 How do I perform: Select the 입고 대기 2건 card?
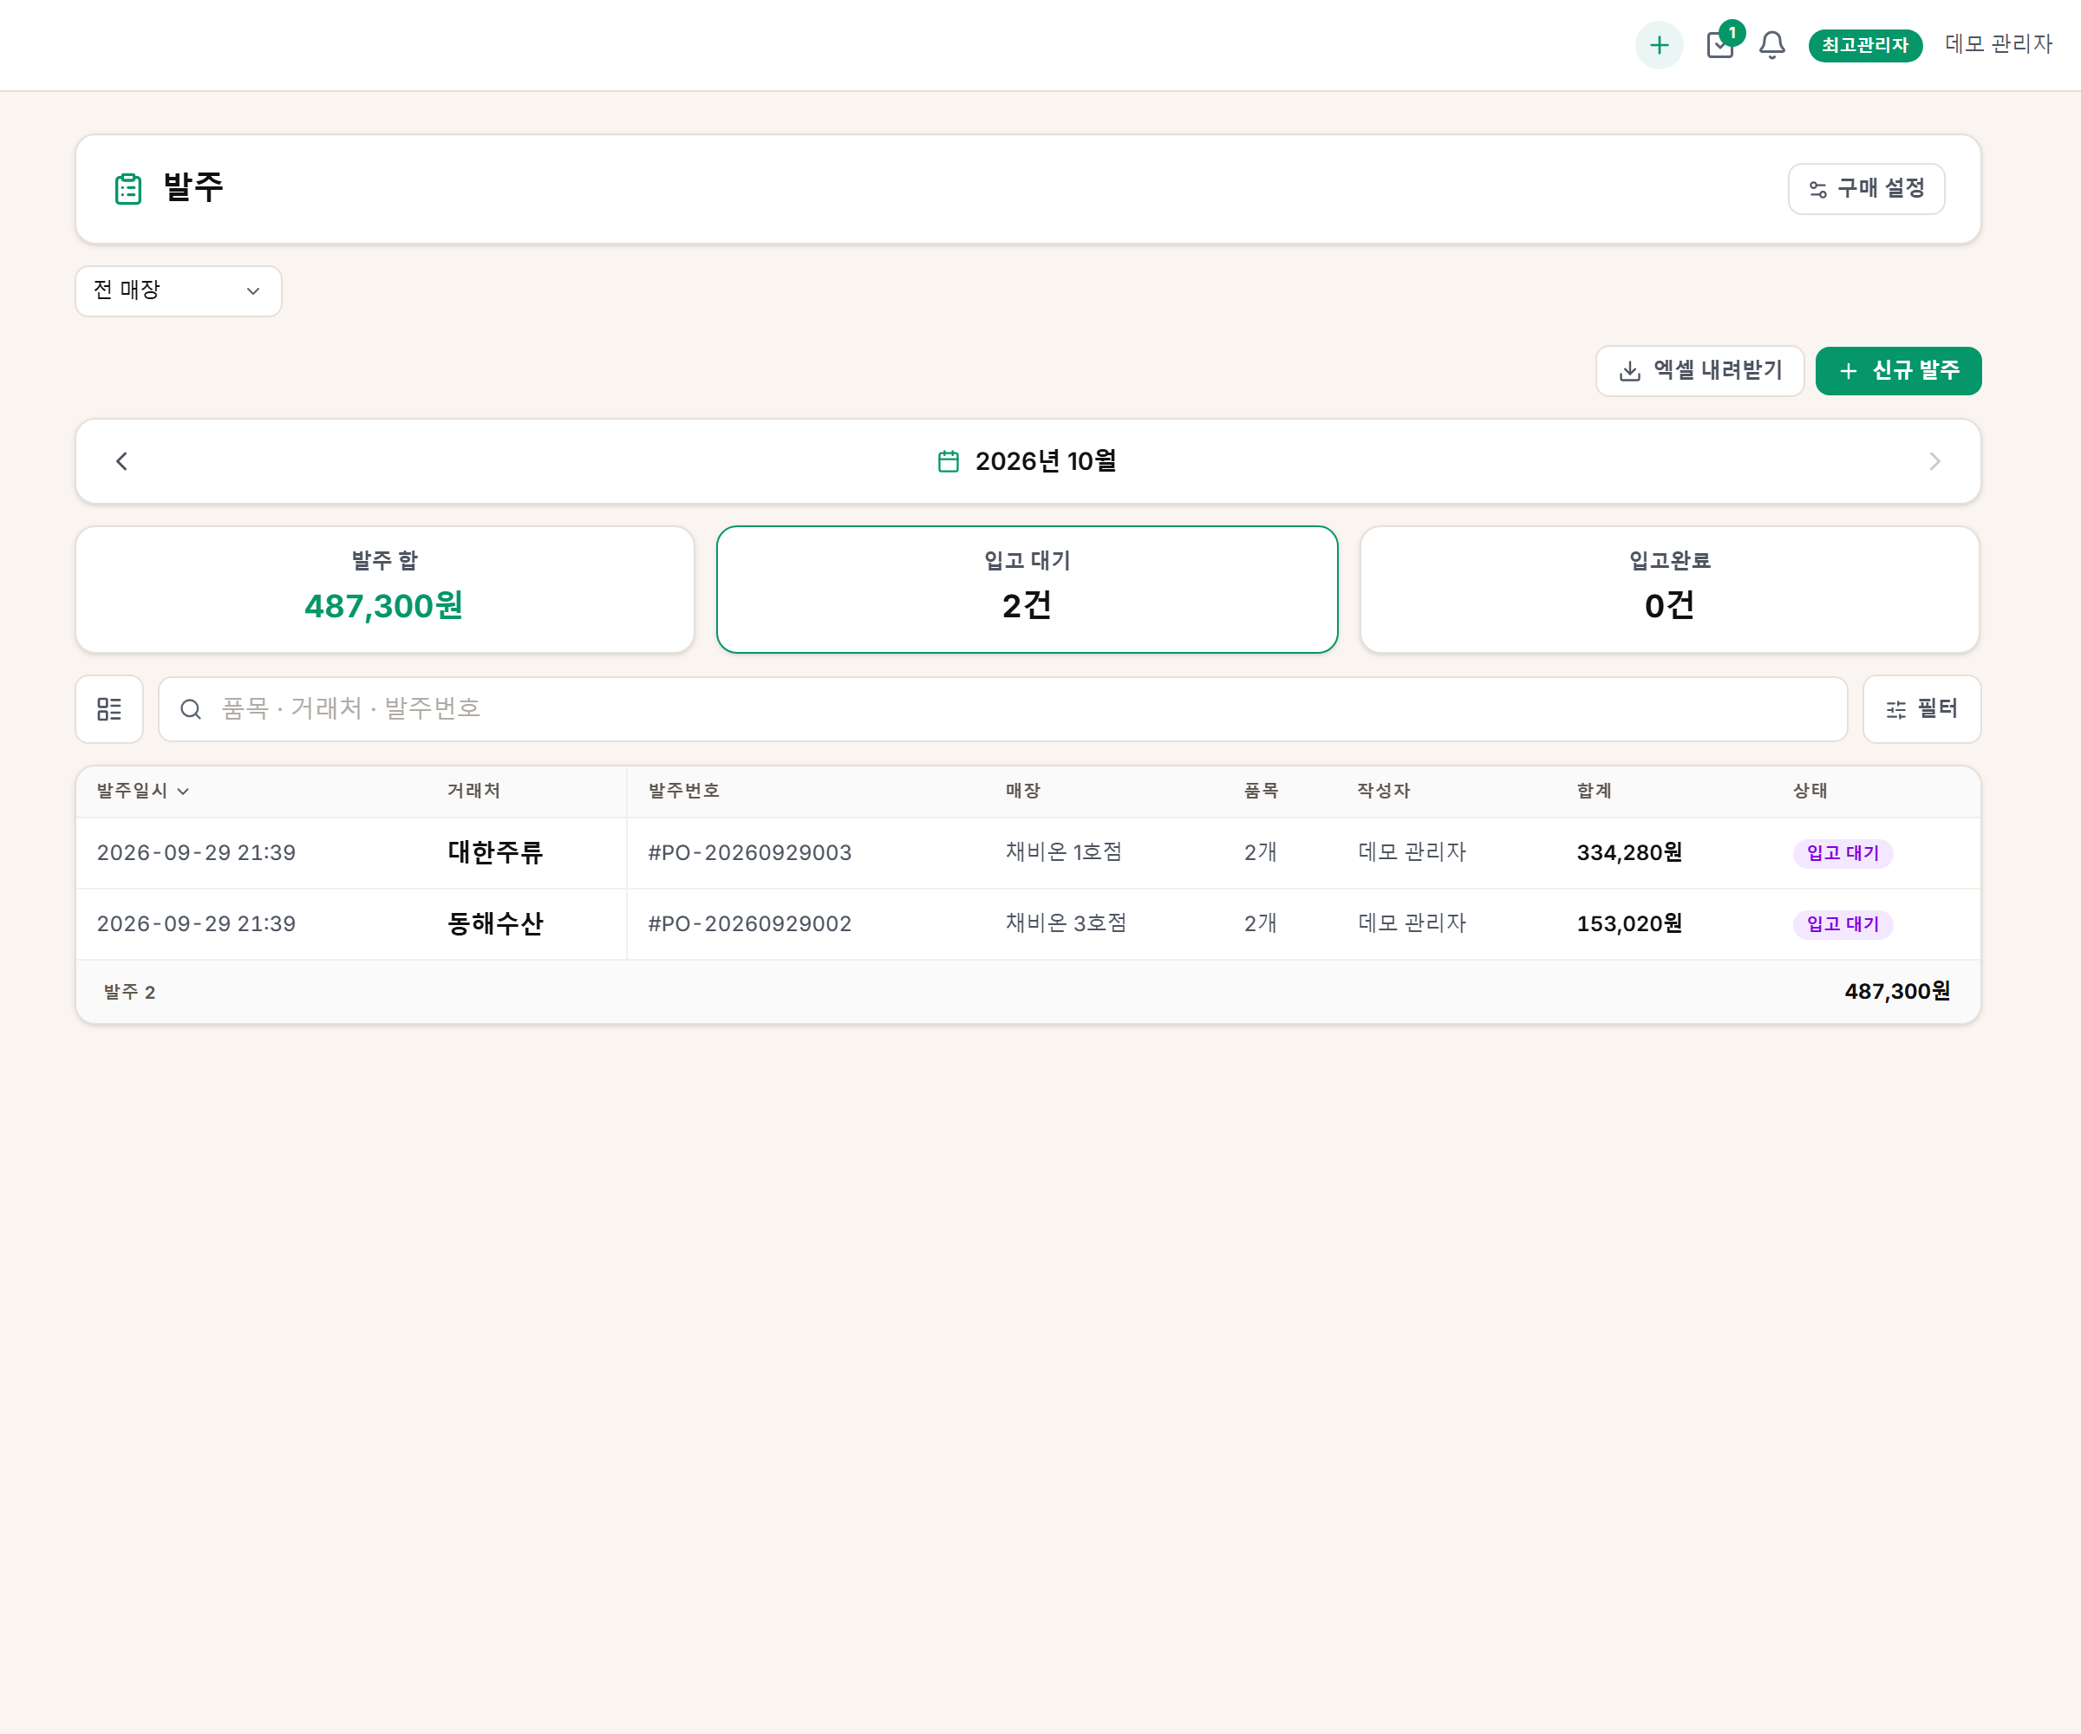(1027, 589)
